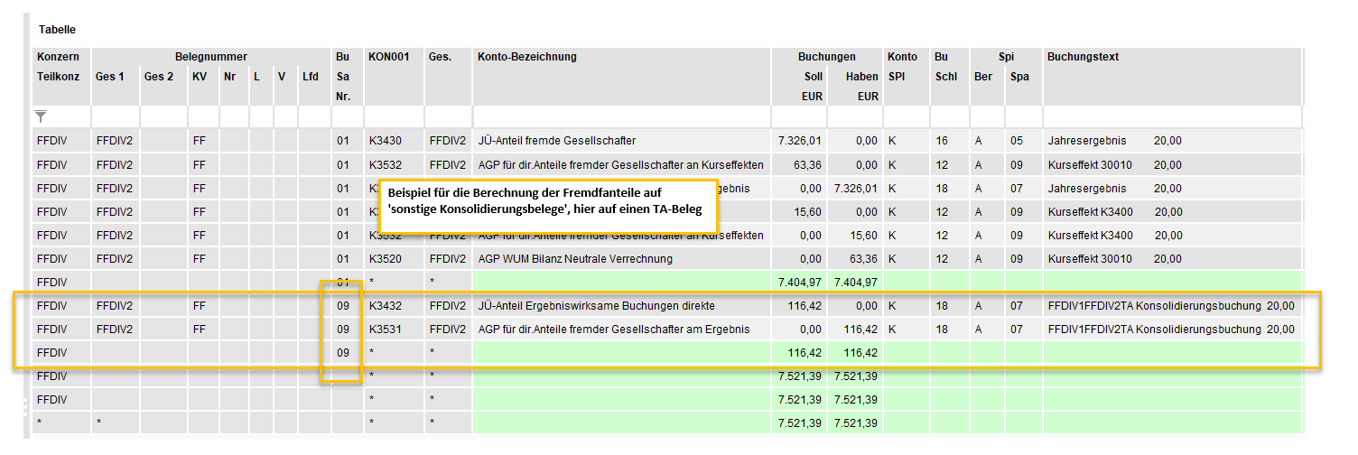The image size is (1358, 455).
Task: Click Ges 1 FFDIV2 cell in K3430 row
Action: coord(114,141)
